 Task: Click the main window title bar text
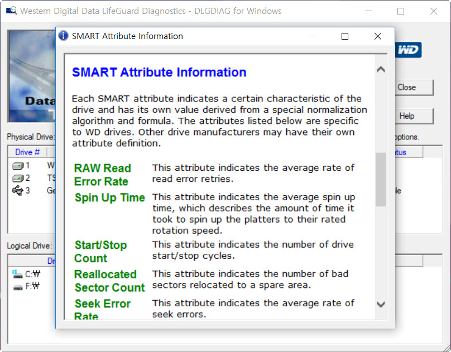[151, 11]
